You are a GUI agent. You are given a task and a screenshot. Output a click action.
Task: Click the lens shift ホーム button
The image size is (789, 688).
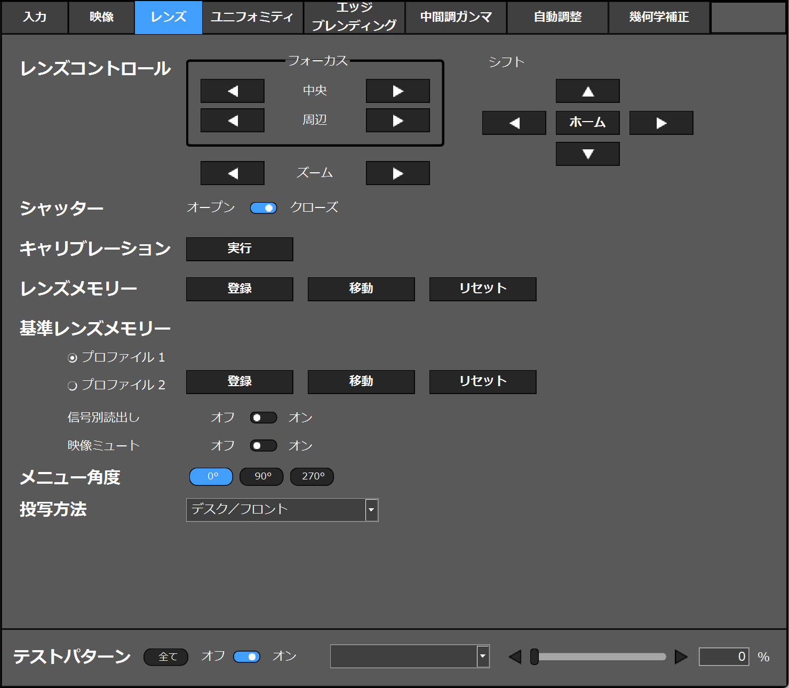(587, 123)
